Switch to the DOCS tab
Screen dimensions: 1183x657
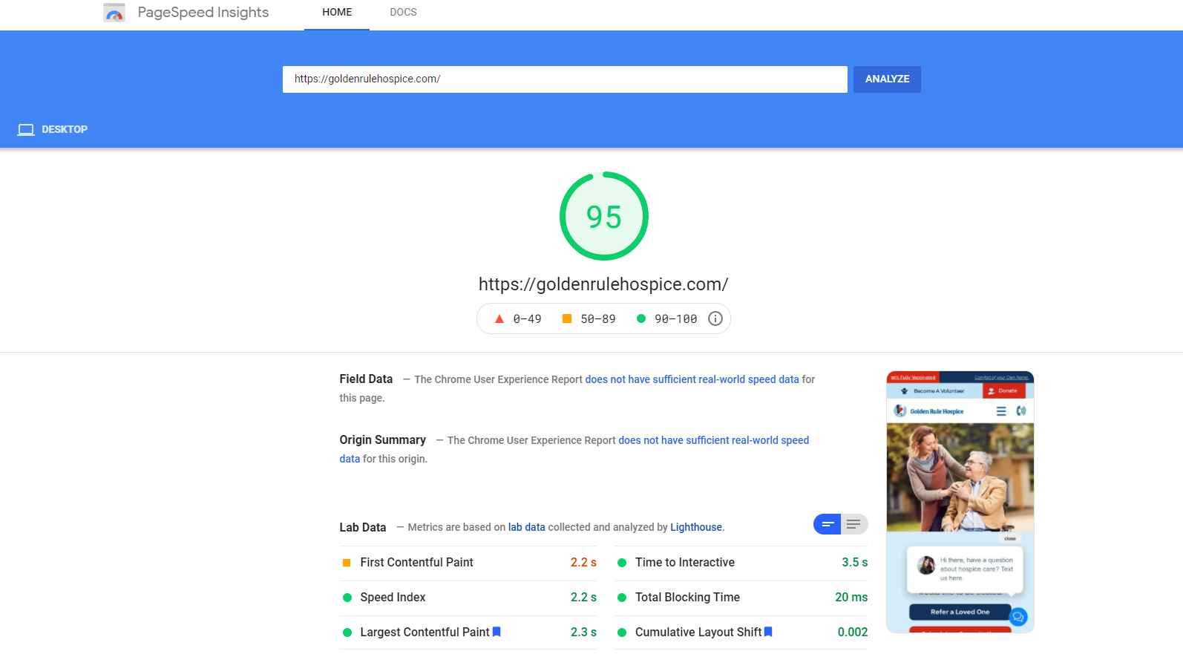[403, 13]
